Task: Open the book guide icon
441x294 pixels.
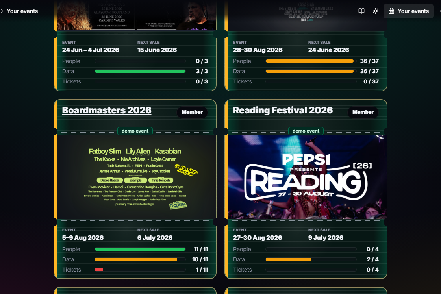Action: (361, 11)
